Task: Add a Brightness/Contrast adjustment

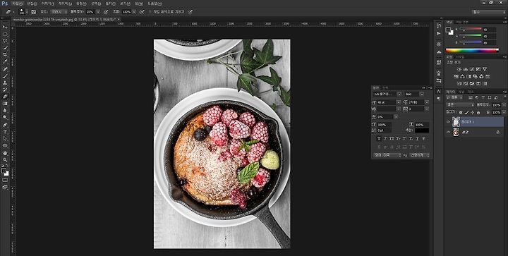Action: [x=459, y=69]
